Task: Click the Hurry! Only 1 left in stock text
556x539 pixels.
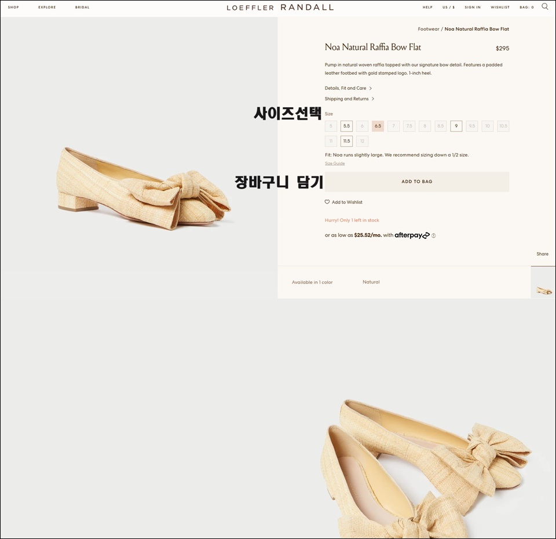Action: [x=352, y=220]
